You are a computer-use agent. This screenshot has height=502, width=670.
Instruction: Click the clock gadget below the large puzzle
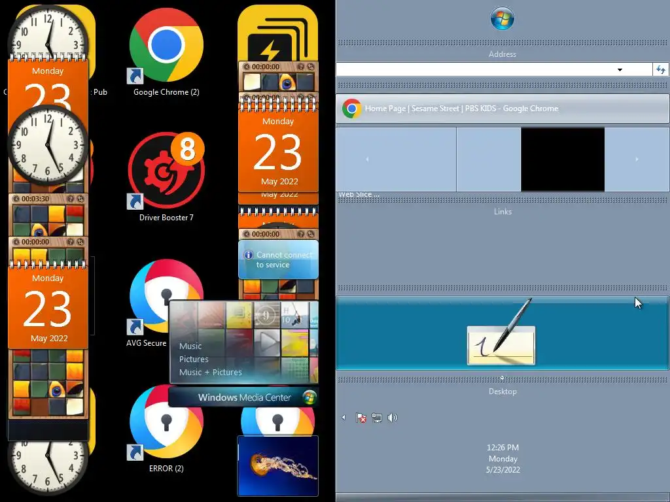48,467
